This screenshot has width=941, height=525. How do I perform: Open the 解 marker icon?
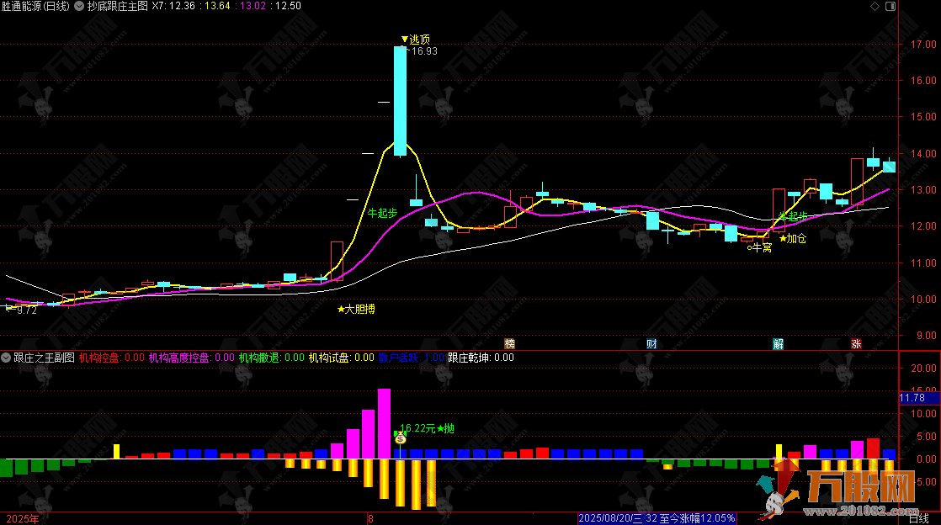coord(779,343)
